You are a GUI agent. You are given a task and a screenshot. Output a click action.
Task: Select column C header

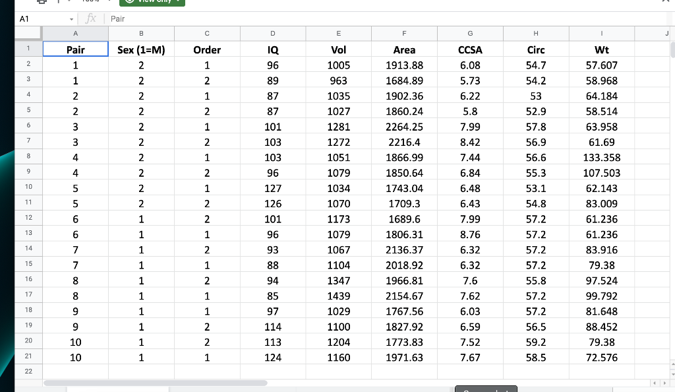point(207,33)
